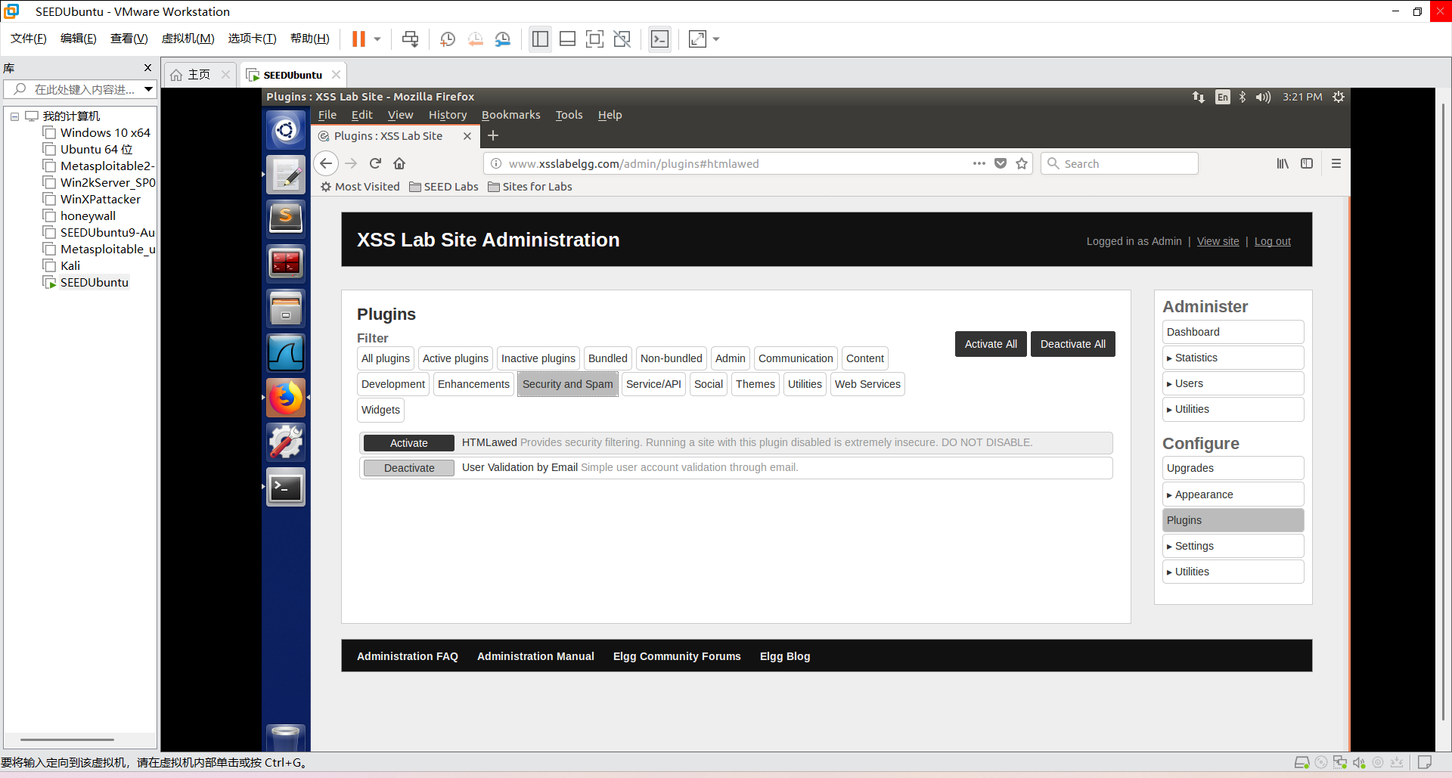Open the Firefox History menu
The image size is (1452, 778).
[448, 115]
